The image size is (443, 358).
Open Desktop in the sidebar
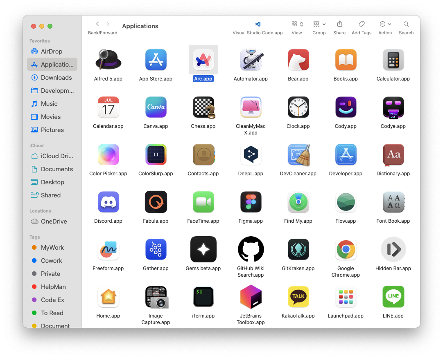[52, 182]
